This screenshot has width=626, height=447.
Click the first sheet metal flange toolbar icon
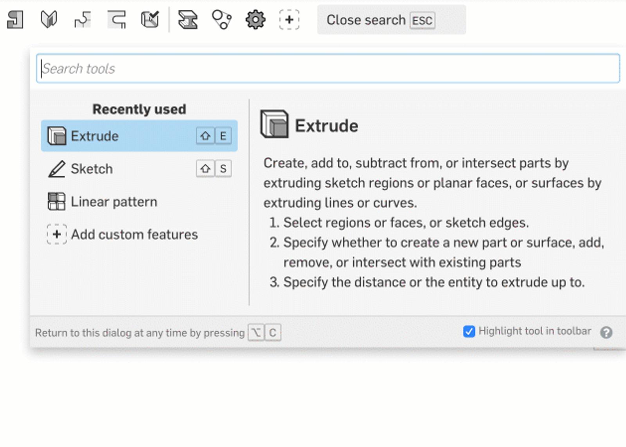[15, 20]
